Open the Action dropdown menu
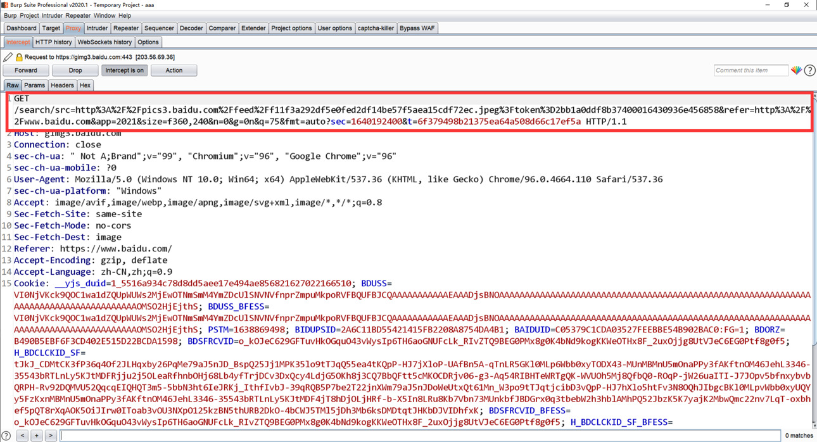Image resolution: width=817 pixels, height=442 pixels. (x=174, y=70)
